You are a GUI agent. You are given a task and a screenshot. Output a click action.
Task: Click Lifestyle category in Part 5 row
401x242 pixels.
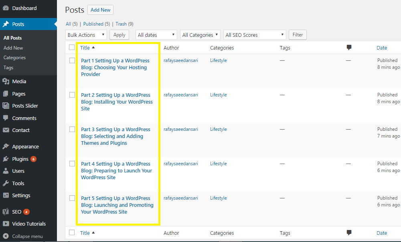[219, 198]
